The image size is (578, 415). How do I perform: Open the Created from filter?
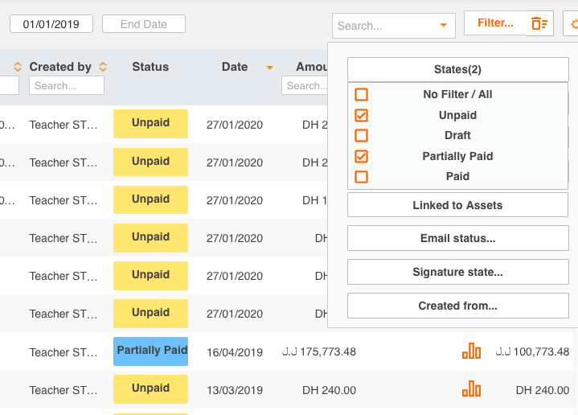(x=457, y=306)
